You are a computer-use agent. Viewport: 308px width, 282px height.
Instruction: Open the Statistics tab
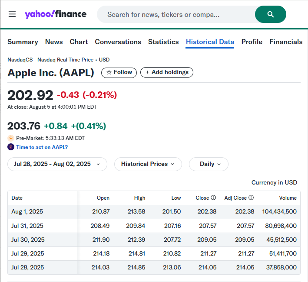tap(163, 42)
